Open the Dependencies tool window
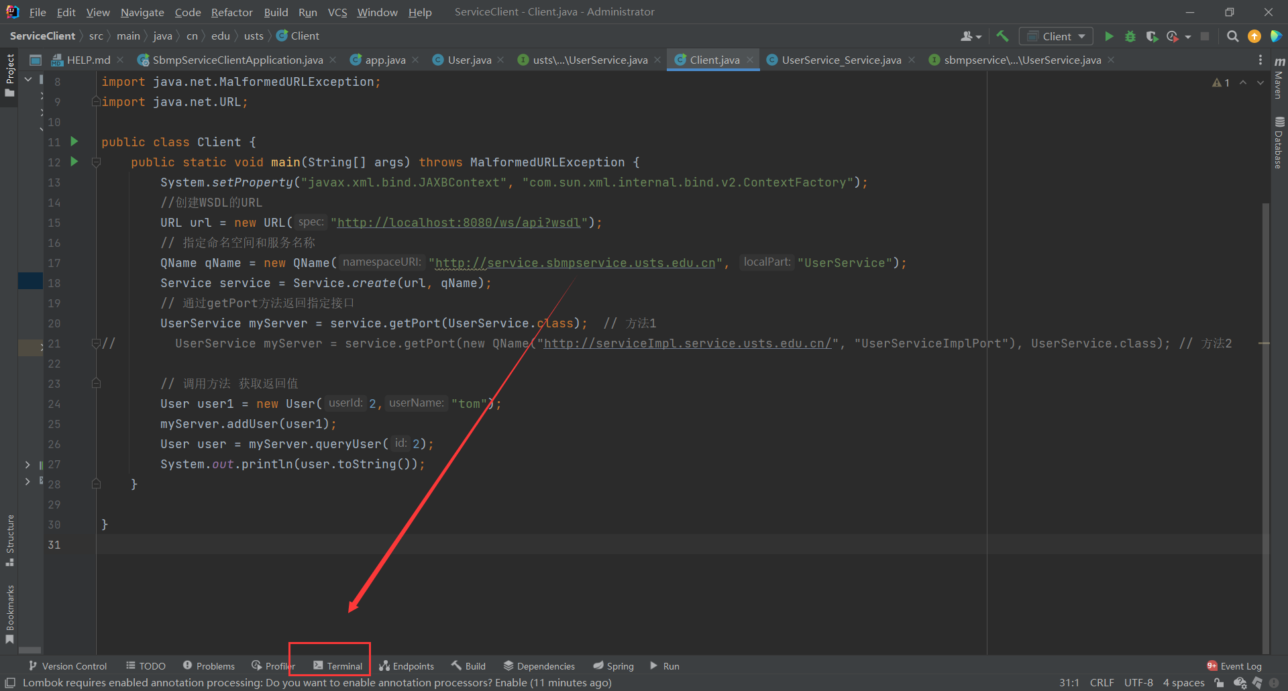This screenshot has width=1288, height=691. pyautogui.click(x=539, y=666)
